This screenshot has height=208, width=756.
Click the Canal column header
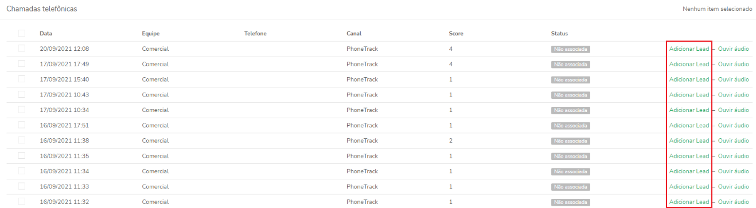[354, 34]
